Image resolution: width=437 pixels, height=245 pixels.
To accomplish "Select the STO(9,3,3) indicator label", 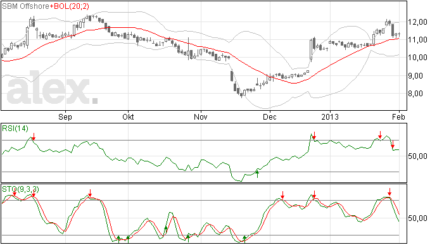I will [20, 189].
